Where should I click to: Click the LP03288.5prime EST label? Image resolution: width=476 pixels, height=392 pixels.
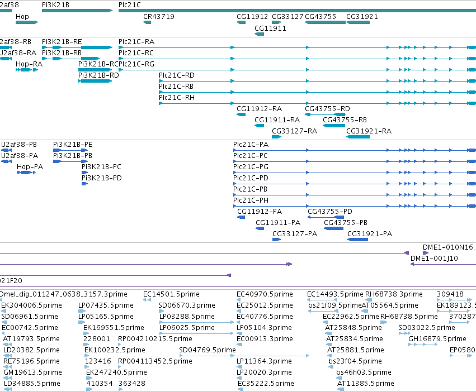[187, 317]
